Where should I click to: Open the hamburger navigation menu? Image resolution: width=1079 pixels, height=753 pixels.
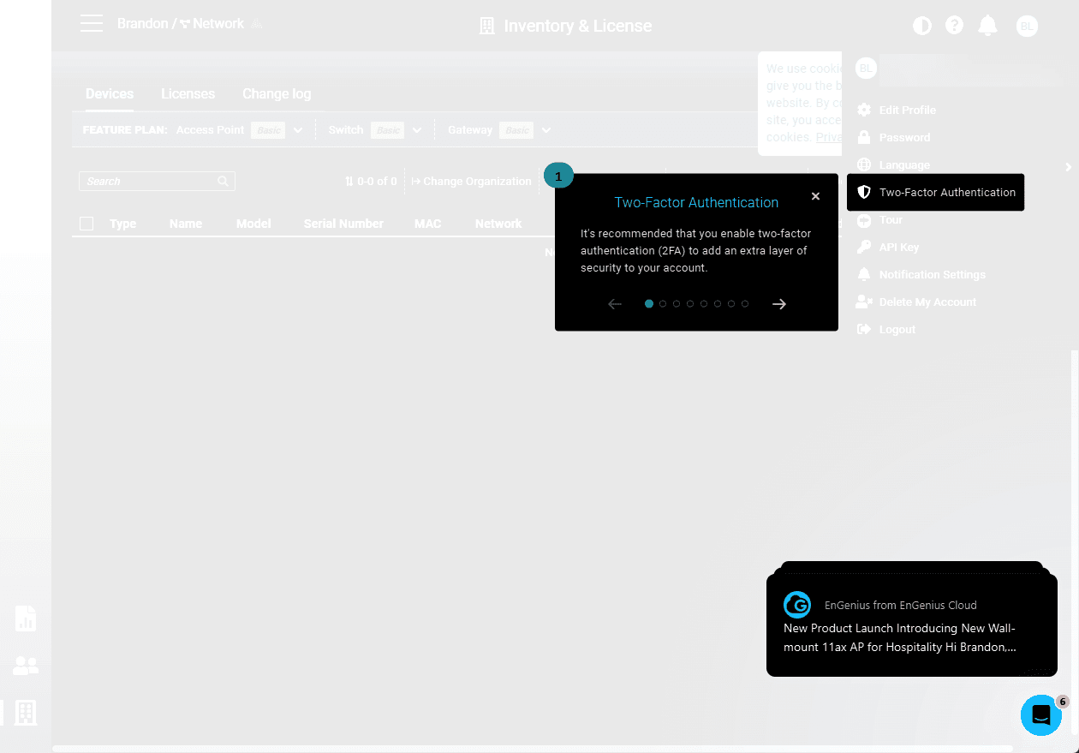pyautogui.click(x=92, y=24)
